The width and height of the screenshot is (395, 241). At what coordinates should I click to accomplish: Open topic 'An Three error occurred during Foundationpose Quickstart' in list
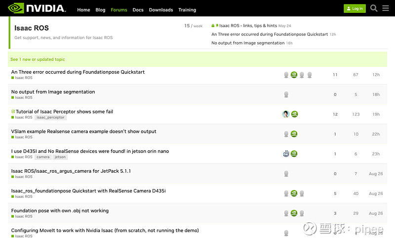(78, 72)
